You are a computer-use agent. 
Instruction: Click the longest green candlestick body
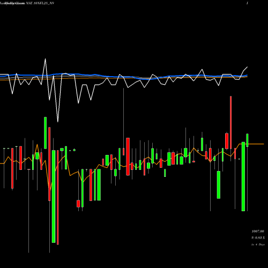(54, 196)
